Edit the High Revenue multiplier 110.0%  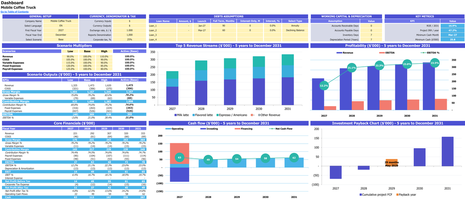(x=104, y=57)
